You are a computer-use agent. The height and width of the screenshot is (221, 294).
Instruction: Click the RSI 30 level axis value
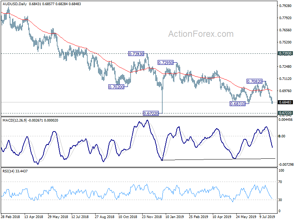click(280, 200)
